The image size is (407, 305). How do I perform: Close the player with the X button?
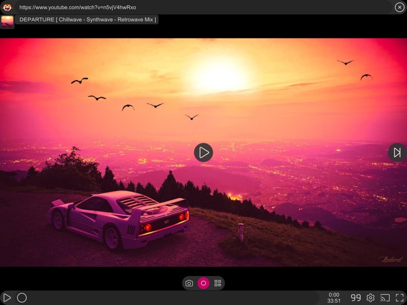(x=399, y=7)
